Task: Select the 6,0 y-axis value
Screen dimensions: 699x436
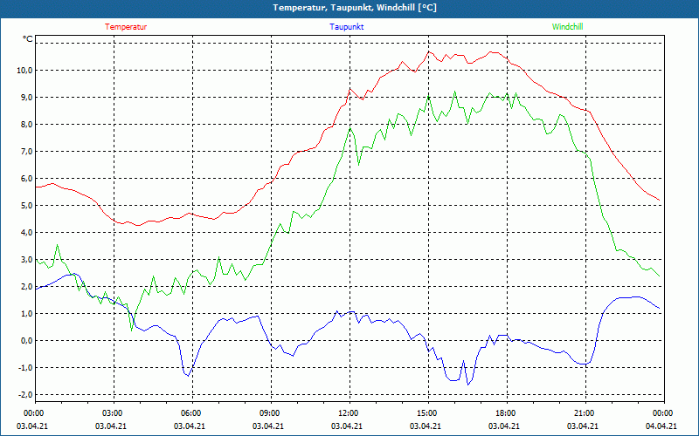Action: click(26, 179)
